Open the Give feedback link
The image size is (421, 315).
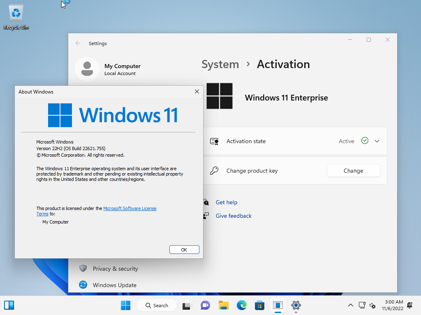tap(234, 216)
